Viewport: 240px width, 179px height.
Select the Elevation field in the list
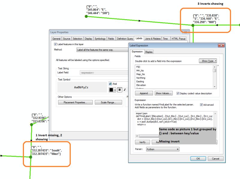click(x=141, y=85)
